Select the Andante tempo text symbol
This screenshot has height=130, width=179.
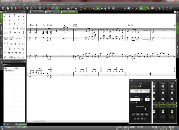[x=12, y=57]
